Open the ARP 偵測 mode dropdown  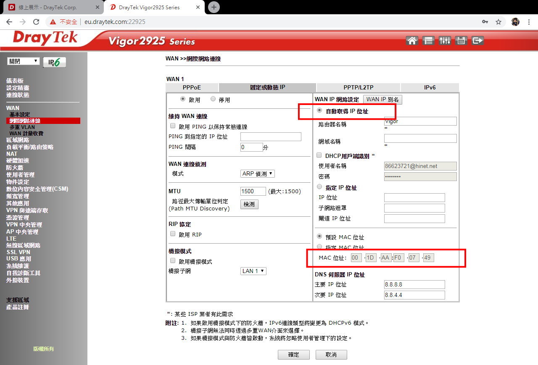pos(258,173)
